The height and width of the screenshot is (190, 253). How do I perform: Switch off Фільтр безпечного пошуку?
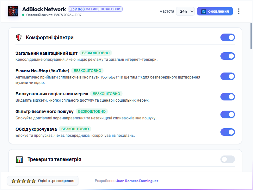(227, 115)
